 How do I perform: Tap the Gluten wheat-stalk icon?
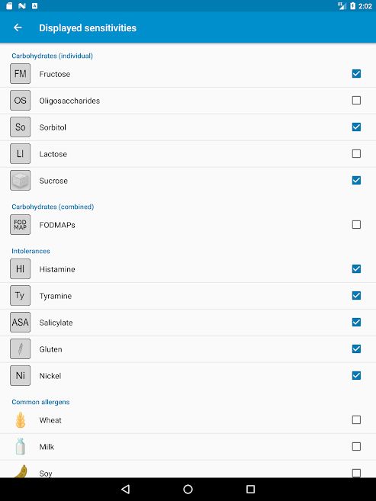pyautogui.click(x=20, y=349)
